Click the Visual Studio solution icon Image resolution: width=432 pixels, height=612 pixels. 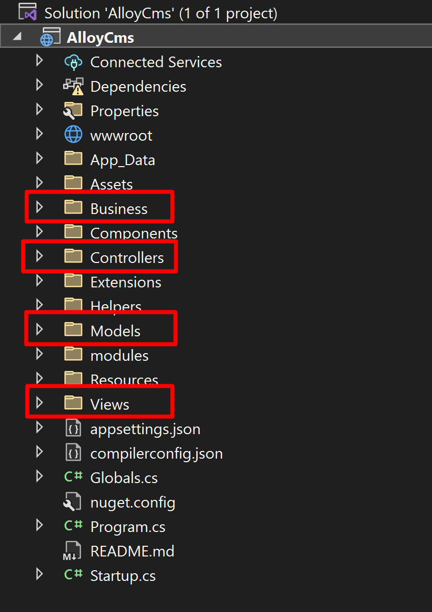pyautogui.click(x=28, y=12)
